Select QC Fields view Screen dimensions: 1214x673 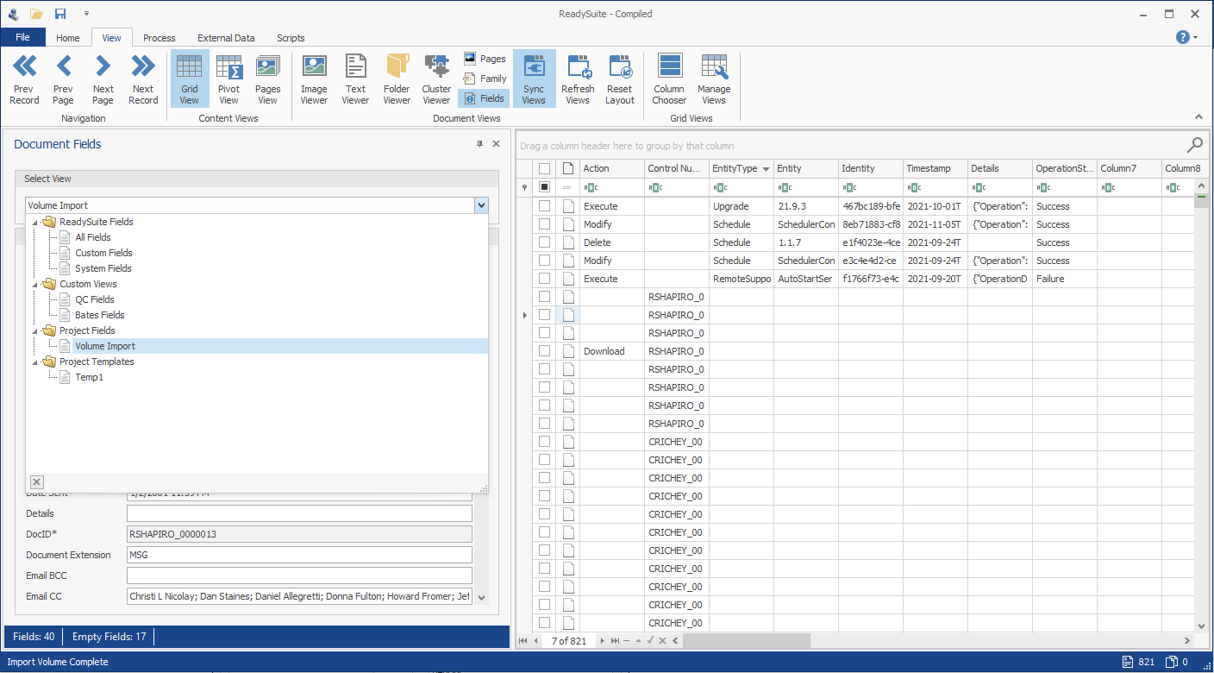click(95, 299)
